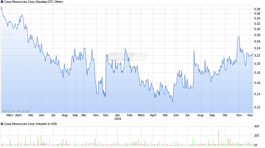Click the 'Dez.' label at the axis end
This screenshot has width=265, height=148.
[x=250, y=115]
